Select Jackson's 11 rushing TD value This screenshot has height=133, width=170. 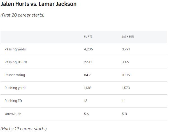(x=123, y=101)
